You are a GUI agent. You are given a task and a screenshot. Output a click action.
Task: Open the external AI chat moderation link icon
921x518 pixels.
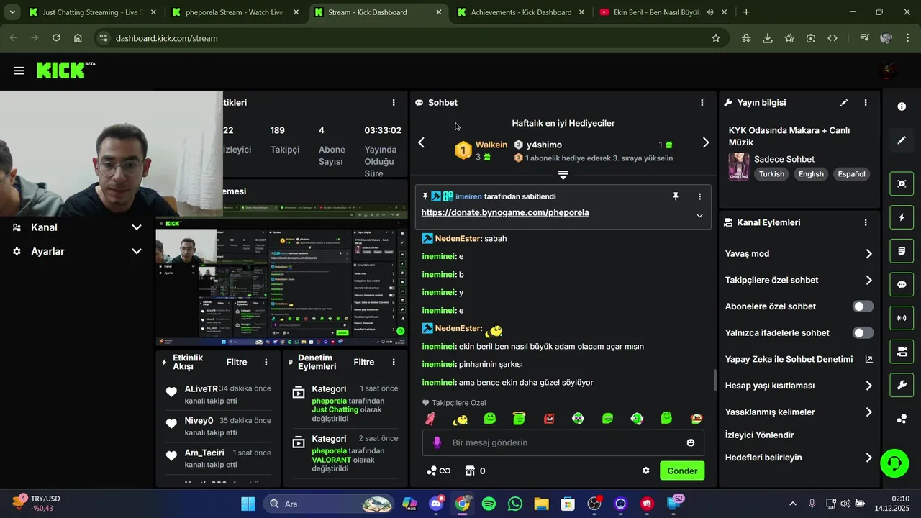868,359
